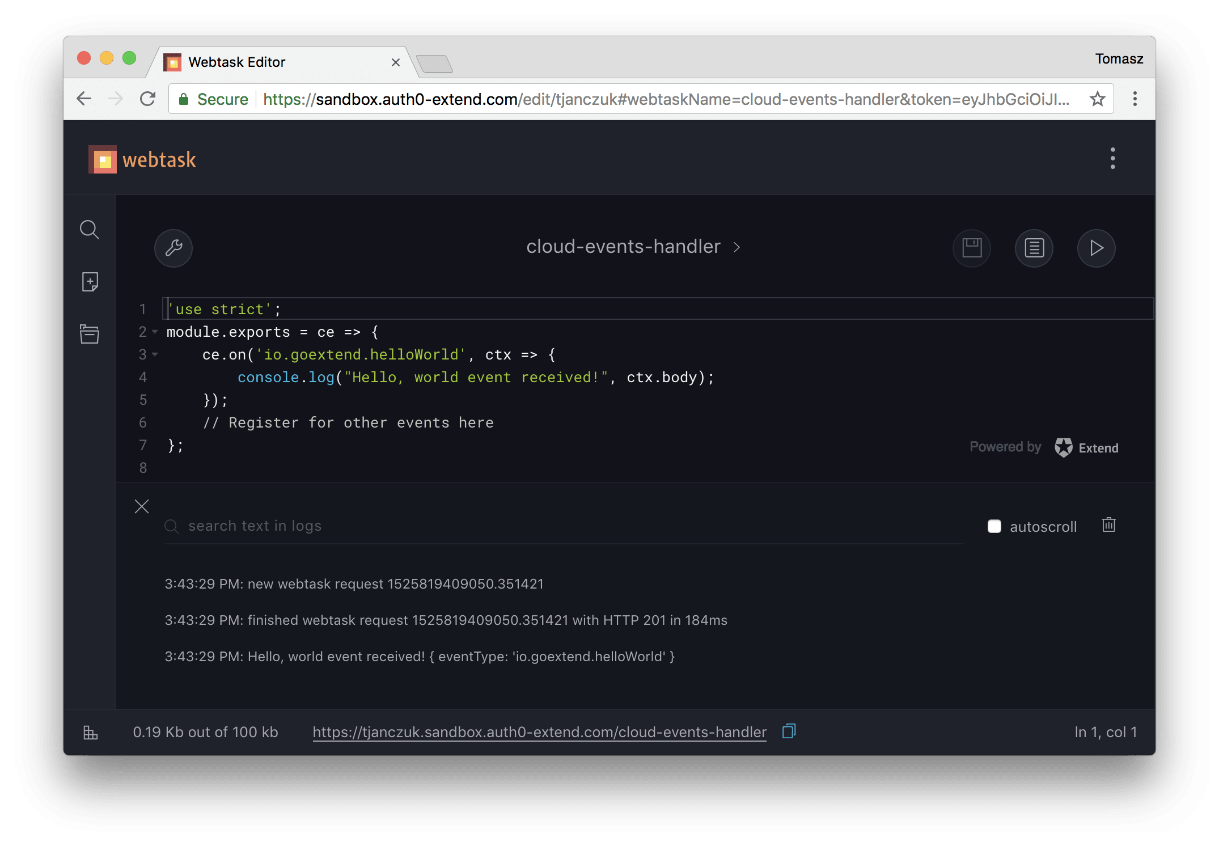This screenshot has width=1219, height=846.
Task: Expand the cloud-events-handler name chevron
Action: pyautogui.click(x=737, y=247)
